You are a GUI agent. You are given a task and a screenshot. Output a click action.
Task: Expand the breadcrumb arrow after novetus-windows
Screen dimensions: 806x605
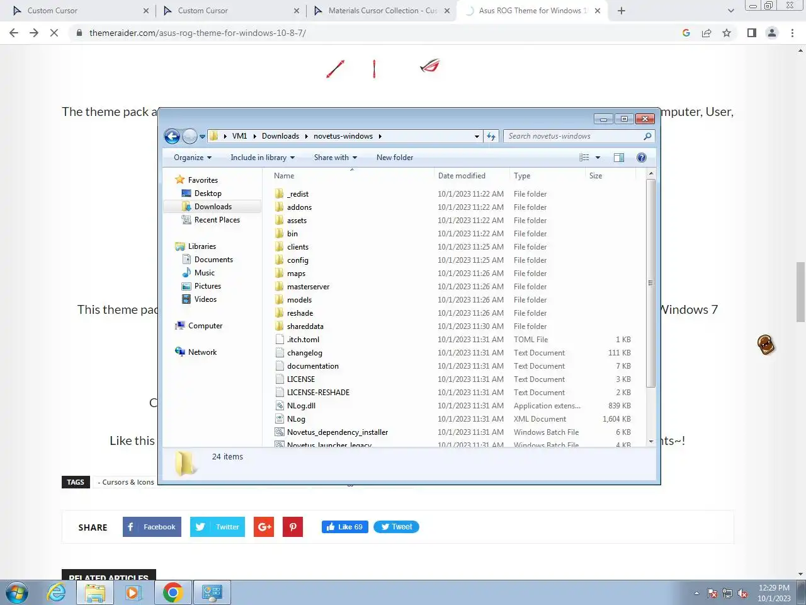pyautogui.click(x=380, y=136)
